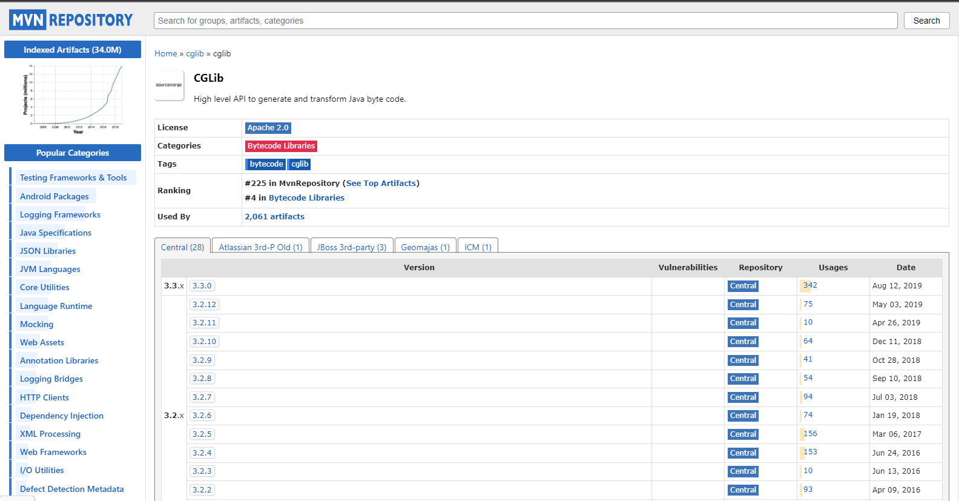
Task: Open the 2,061 artifacts used-by link
Action: [274, 216]
